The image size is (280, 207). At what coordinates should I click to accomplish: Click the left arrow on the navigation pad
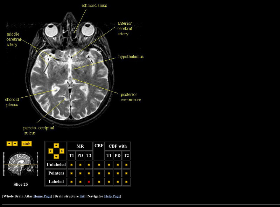(x=51, y=151)
